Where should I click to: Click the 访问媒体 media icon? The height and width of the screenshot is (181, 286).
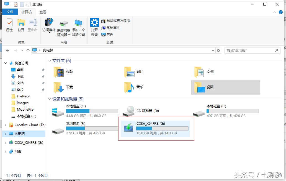point(49,25)
